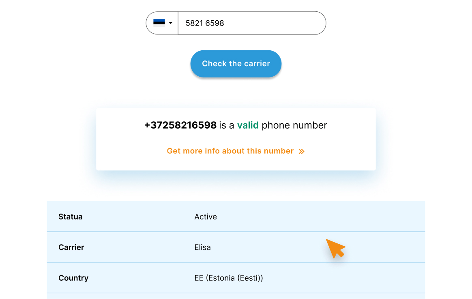The height and width of the screenshot is (299, 472).
Task: Click the +37258216598 number text
Action: tap(180, 125)
